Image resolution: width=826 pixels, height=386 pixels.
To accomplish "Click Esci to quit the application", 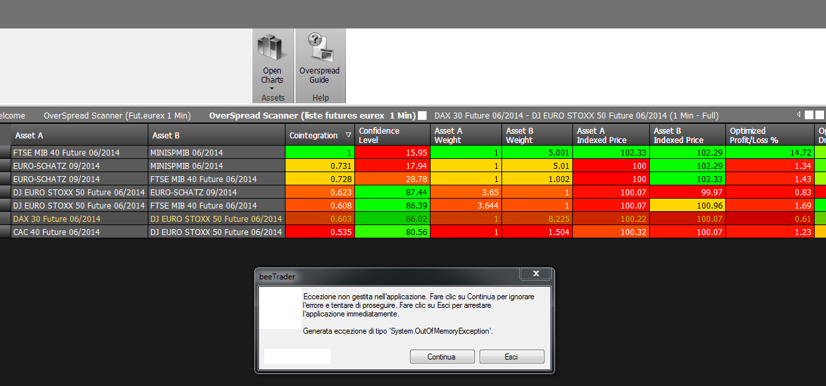I will coord(511,357).
